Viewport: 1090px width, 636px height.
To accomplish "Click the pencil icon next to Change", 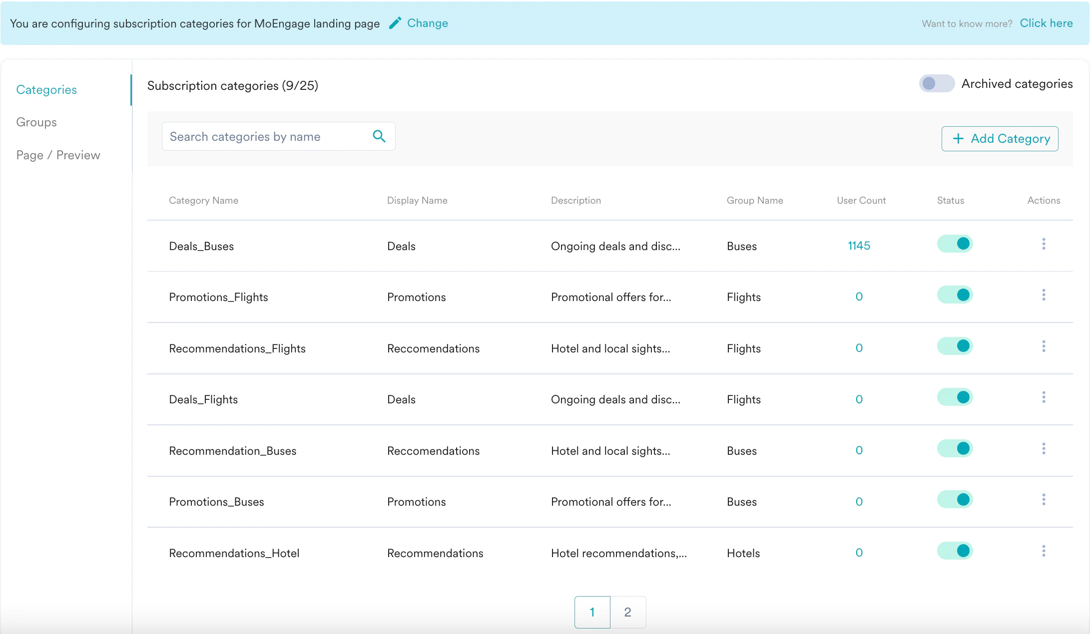I will (395, 23).
